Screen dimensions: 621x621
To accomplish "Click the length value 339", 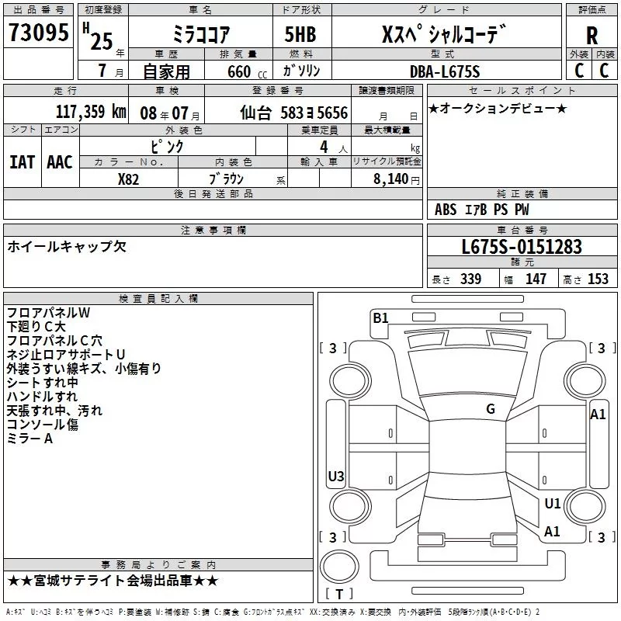I will [470, 279].
